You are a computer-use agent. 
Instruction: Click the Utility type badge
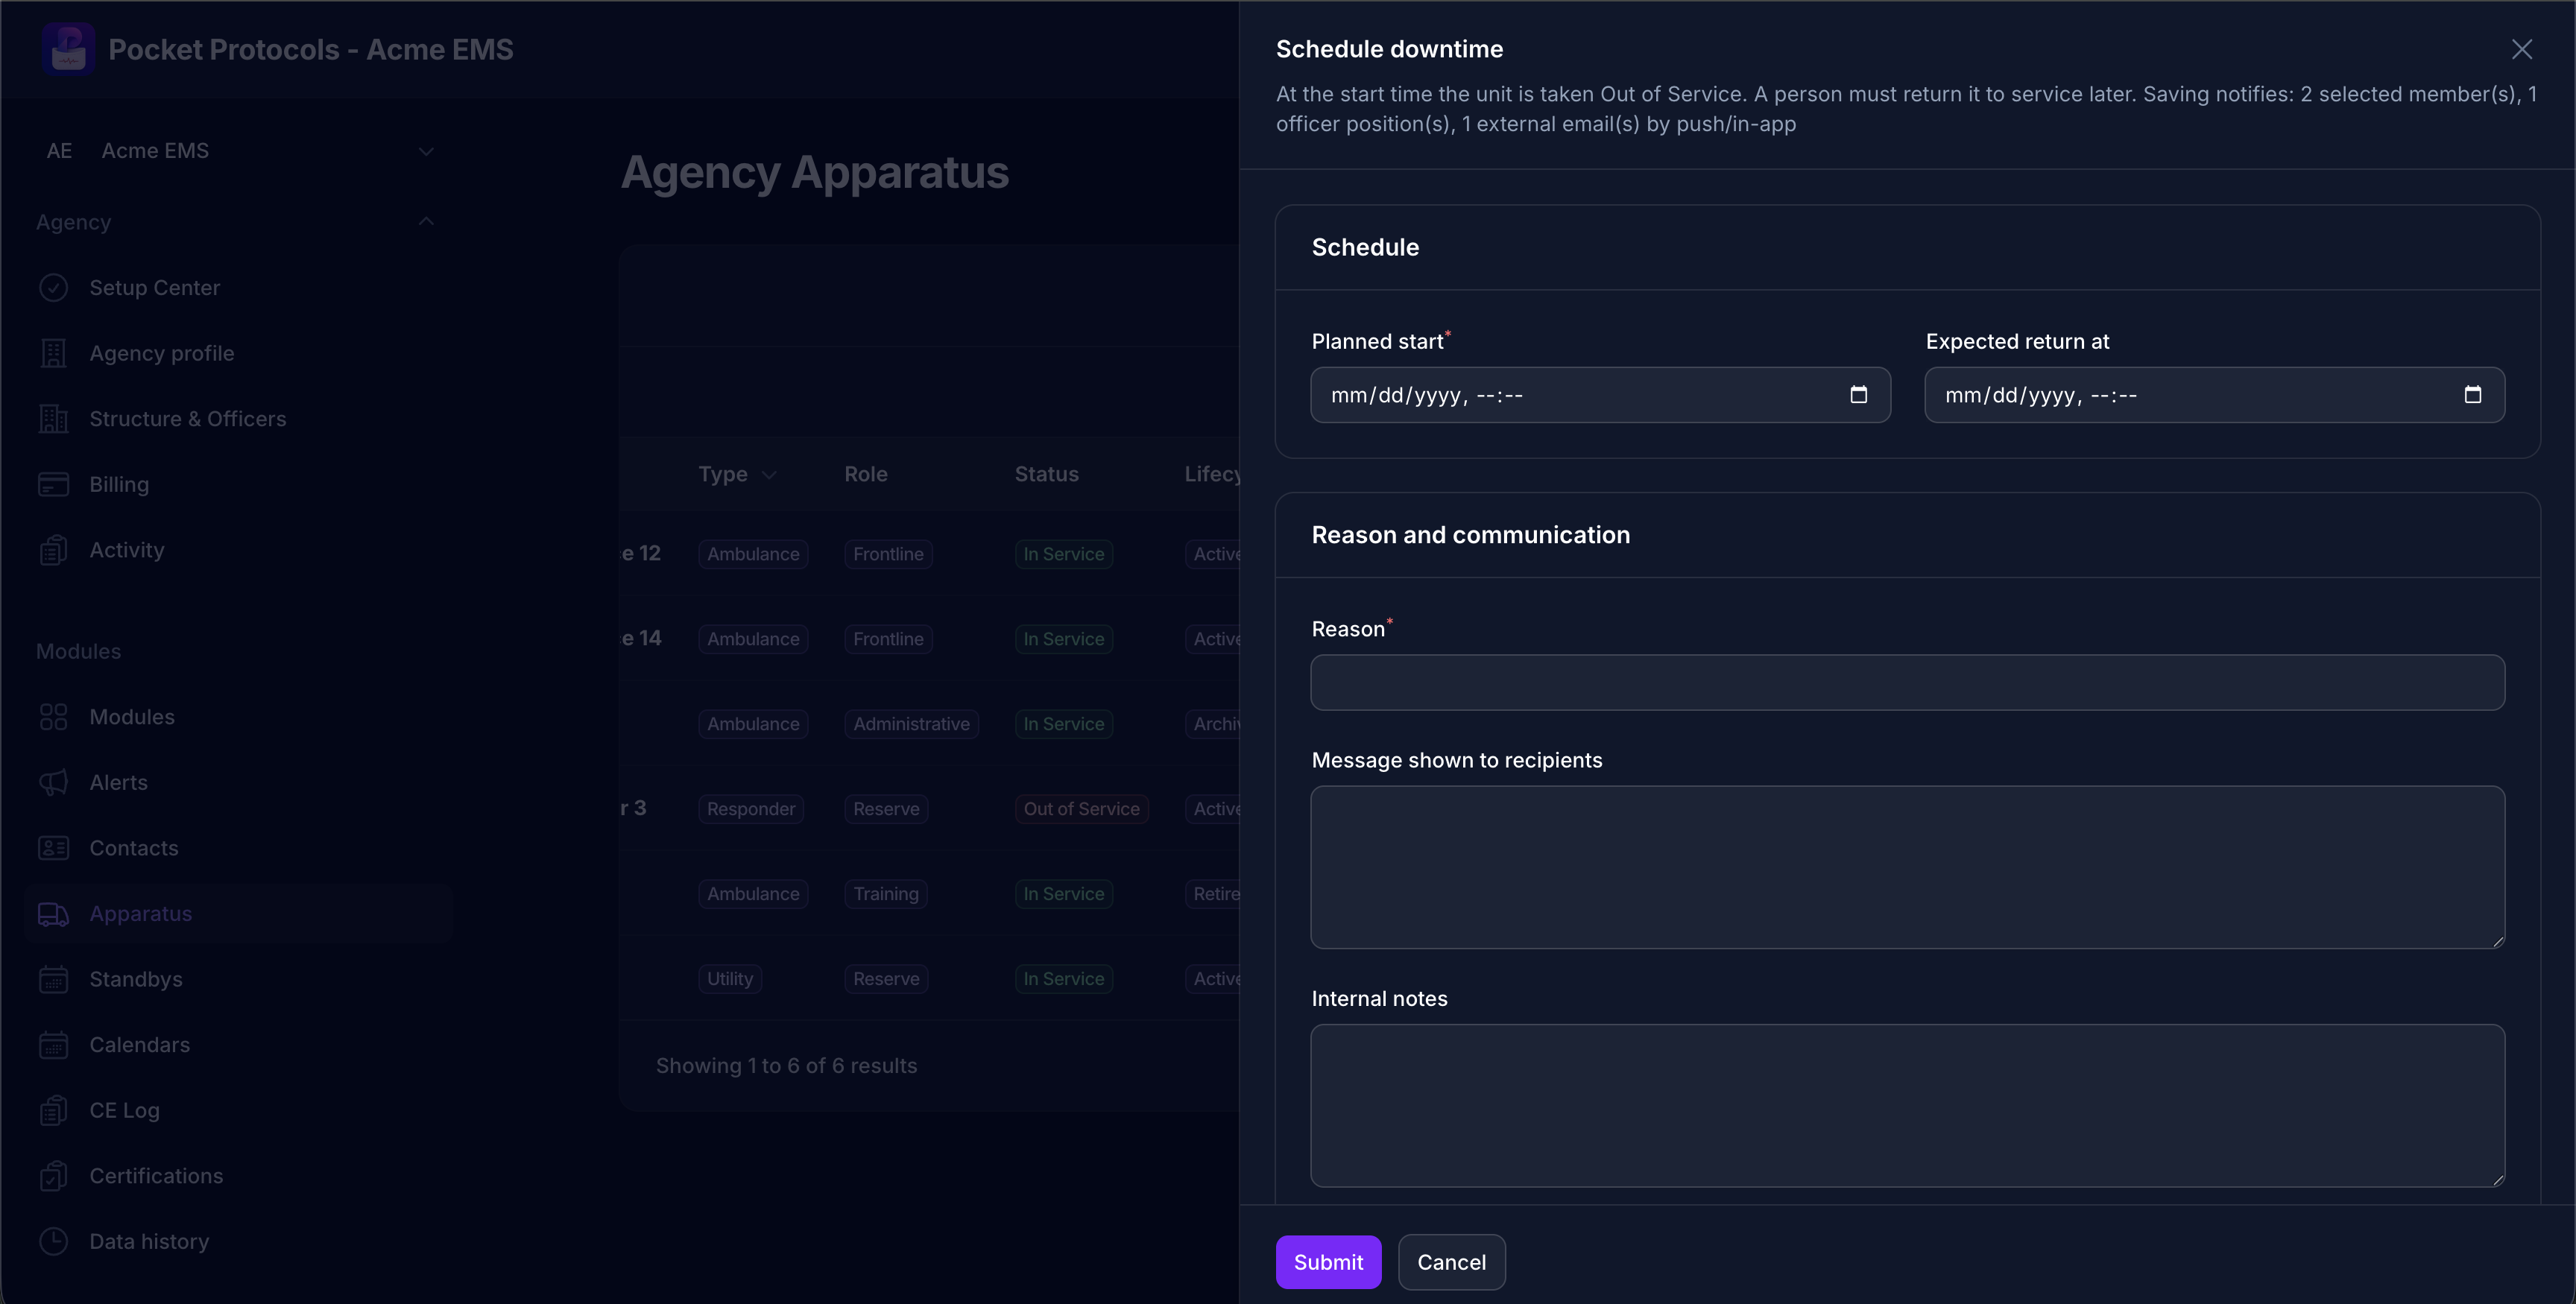pyautogui.click(x=730, y=979)
